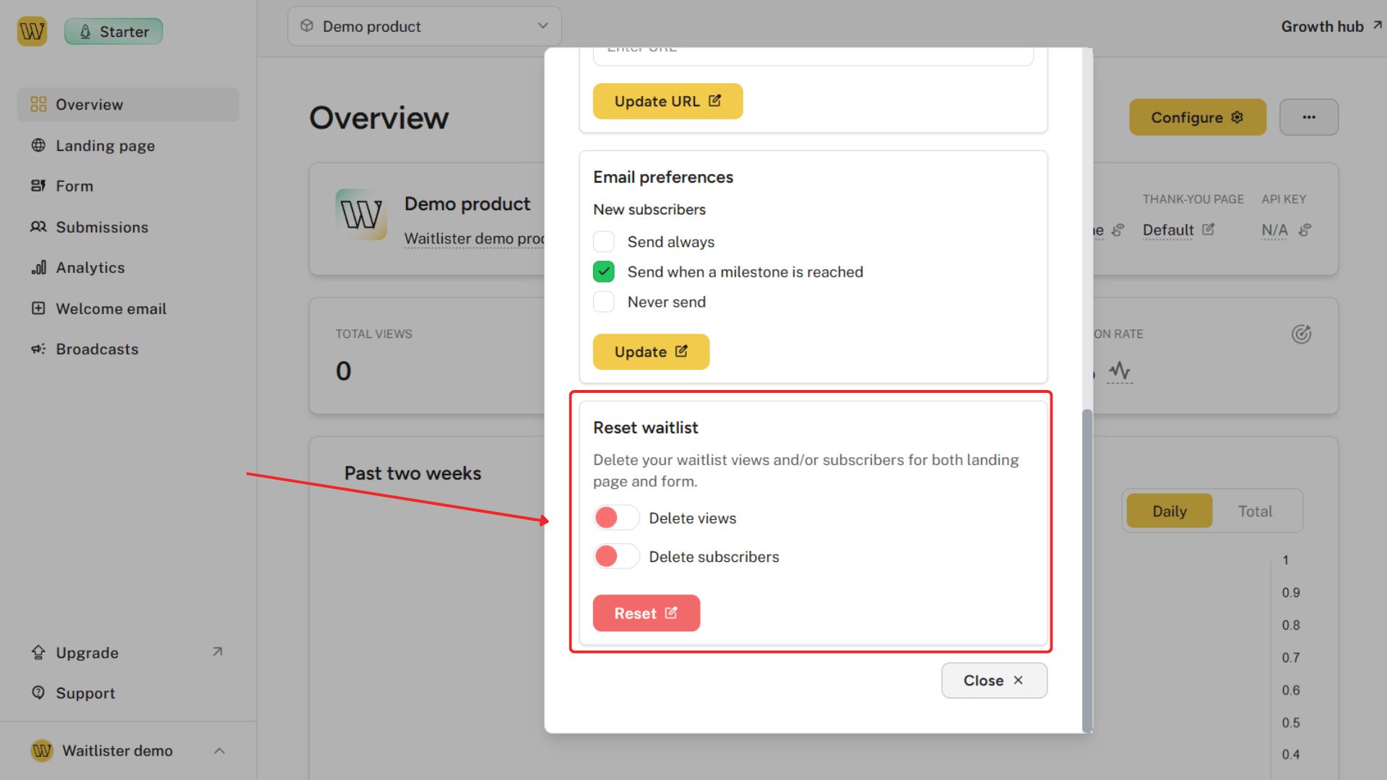Click the Form icon in sidebar

pos(38,186)
